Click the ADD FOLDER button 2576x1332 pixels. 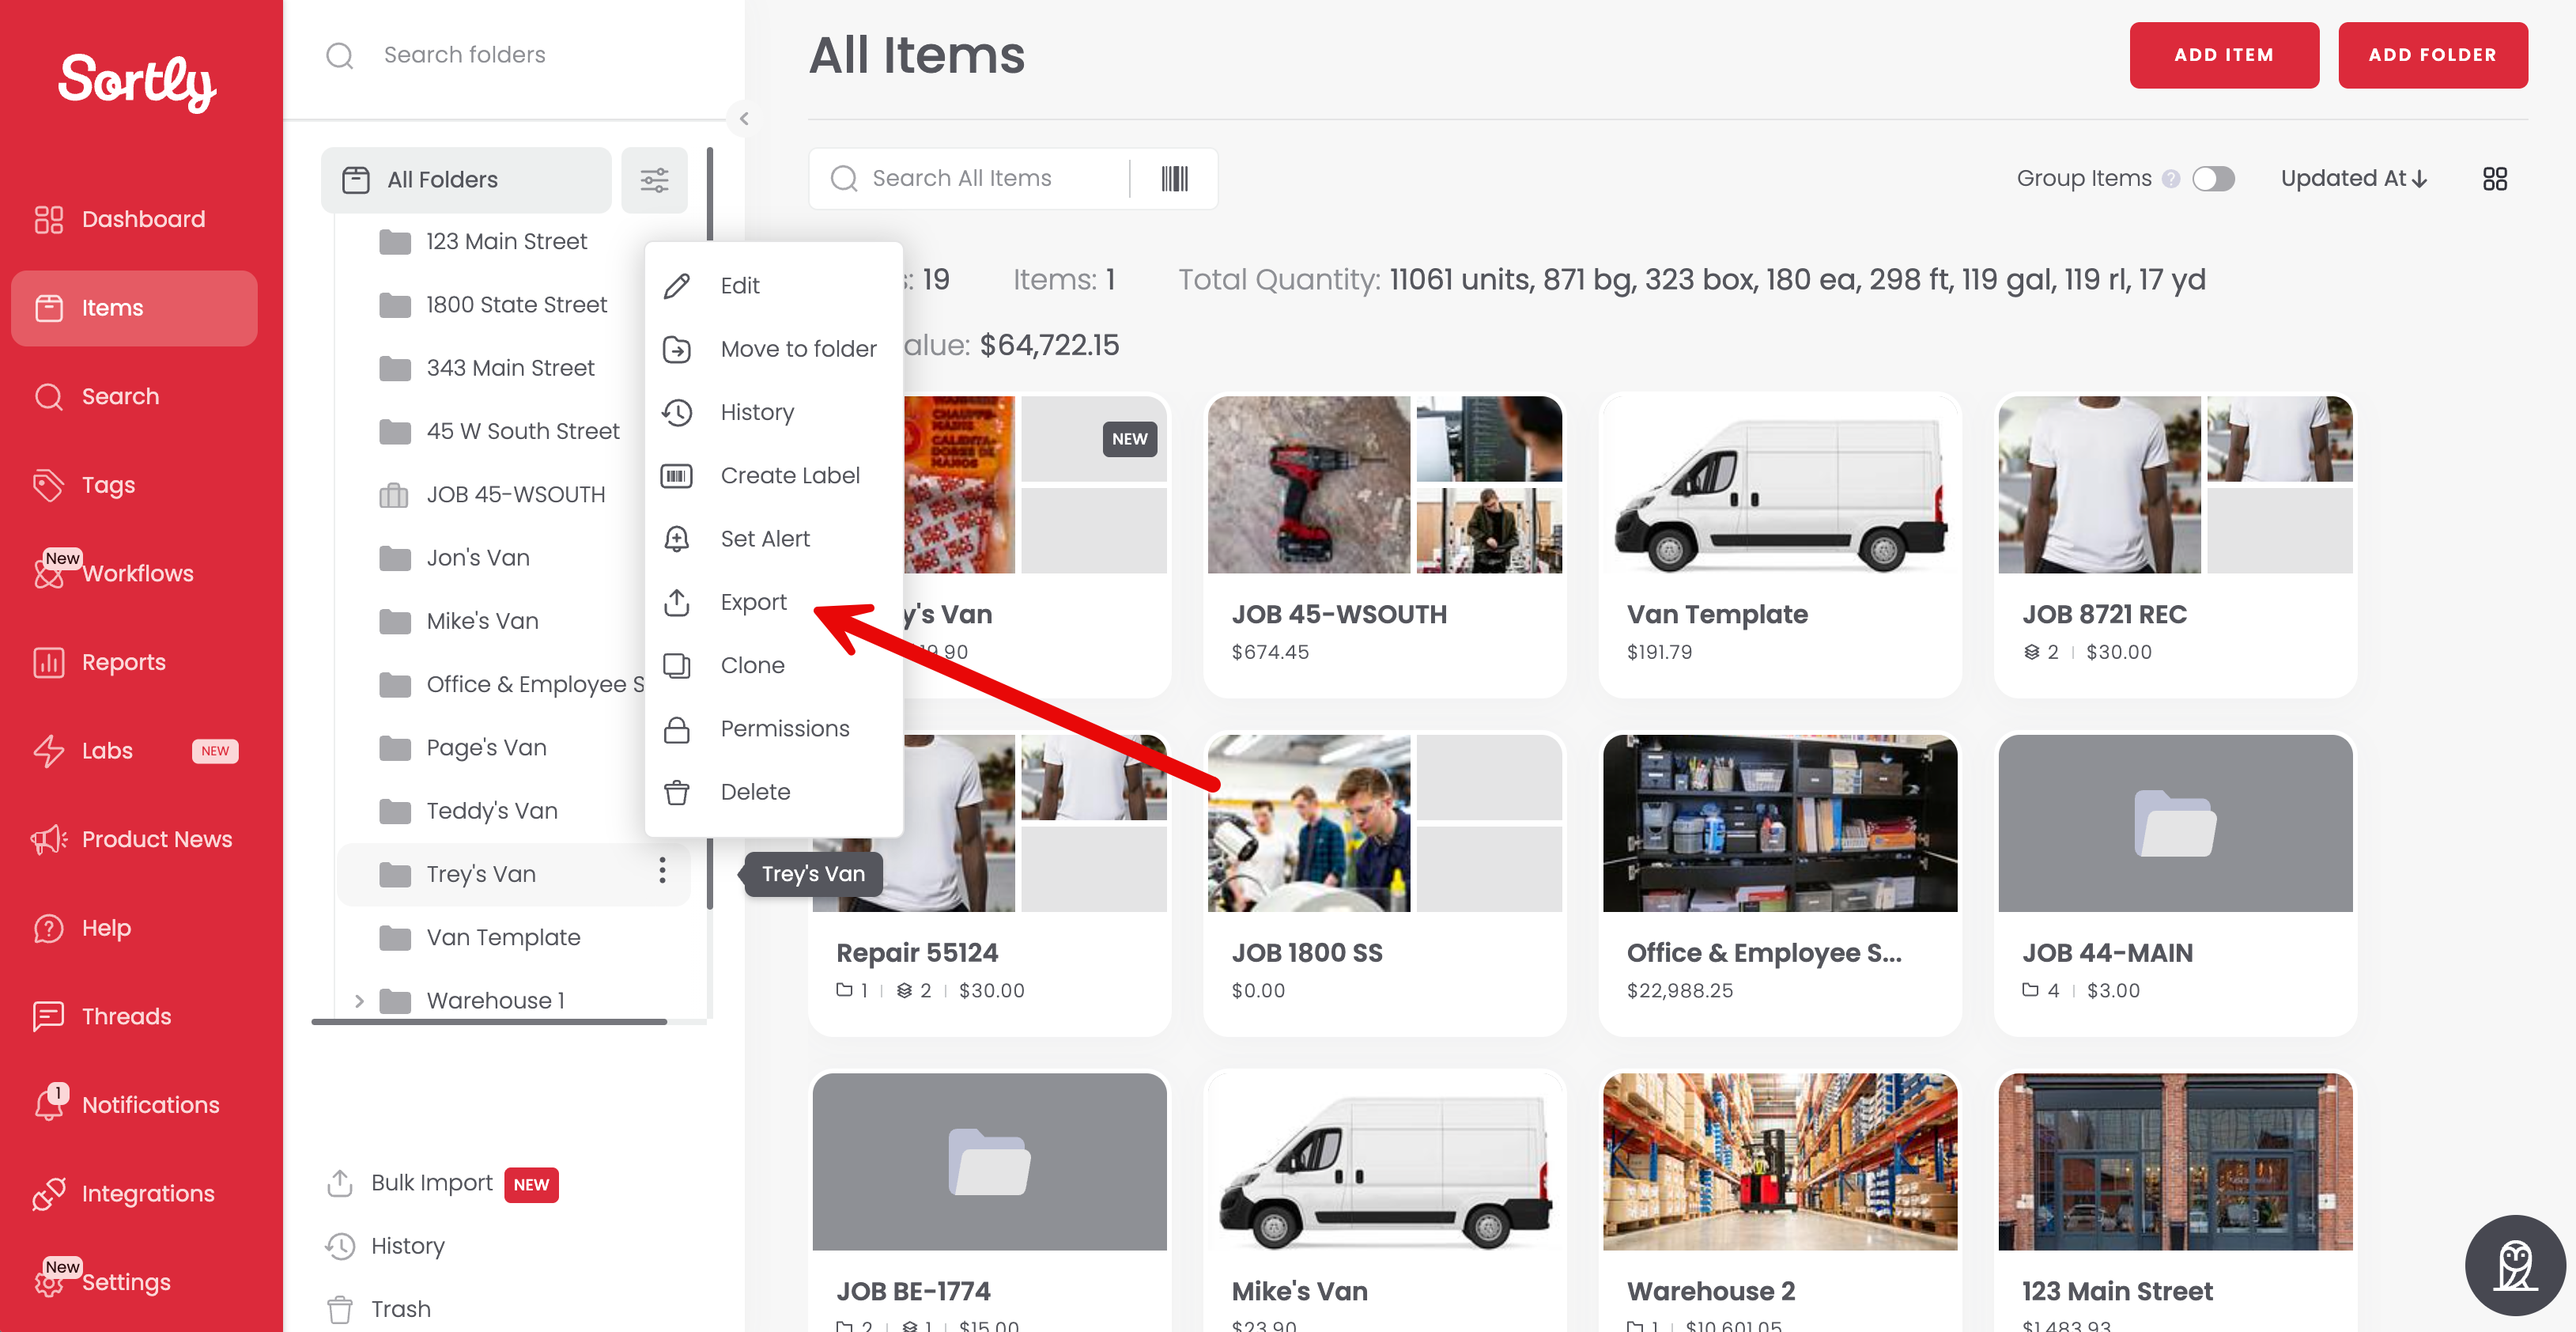pos(2432,55)
